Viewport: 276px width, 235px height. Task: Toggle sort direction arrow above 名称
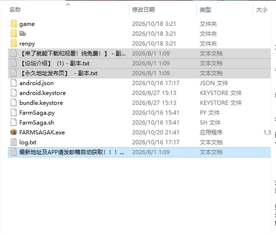pos(68,4)
